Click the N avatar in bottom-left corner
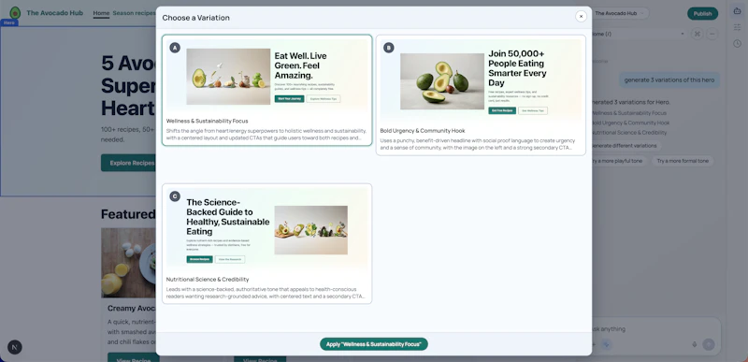This screenshot has width=748, height=362. coord(15,347)
